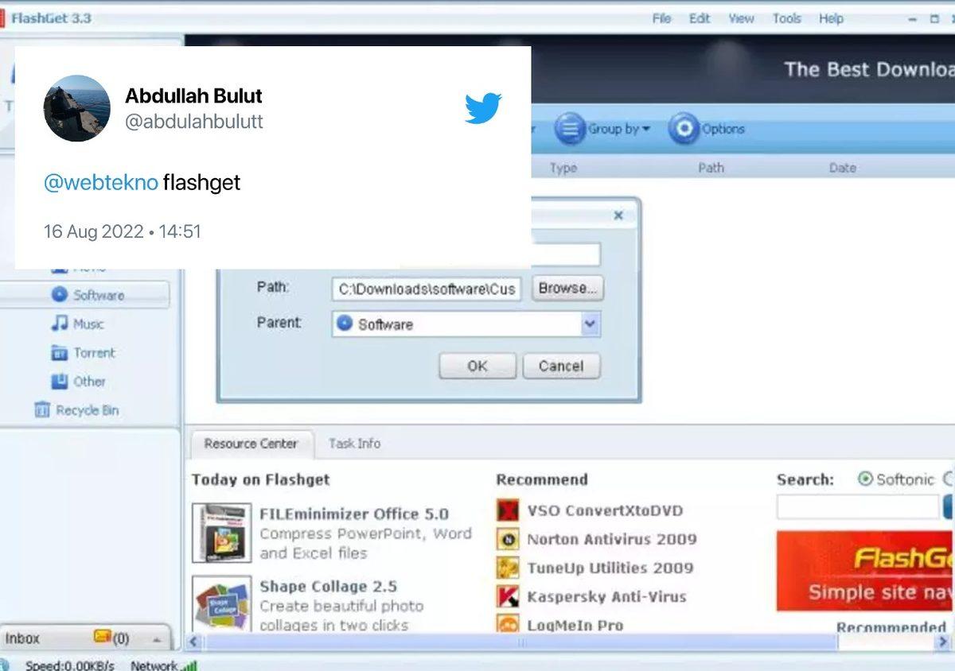Click the Abdullah Bulut profile avatar
Screen dimensions: 955x671
(x=77, y=108)
